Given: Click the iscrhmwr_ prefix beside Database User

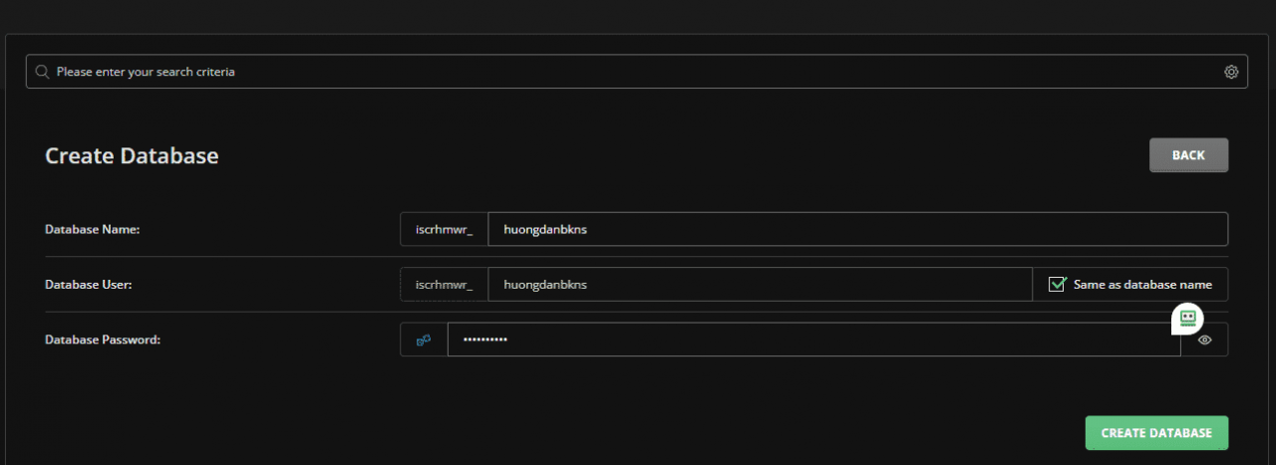Looking at the screenshot, I should pyautogui.click(x=444, y=285).
